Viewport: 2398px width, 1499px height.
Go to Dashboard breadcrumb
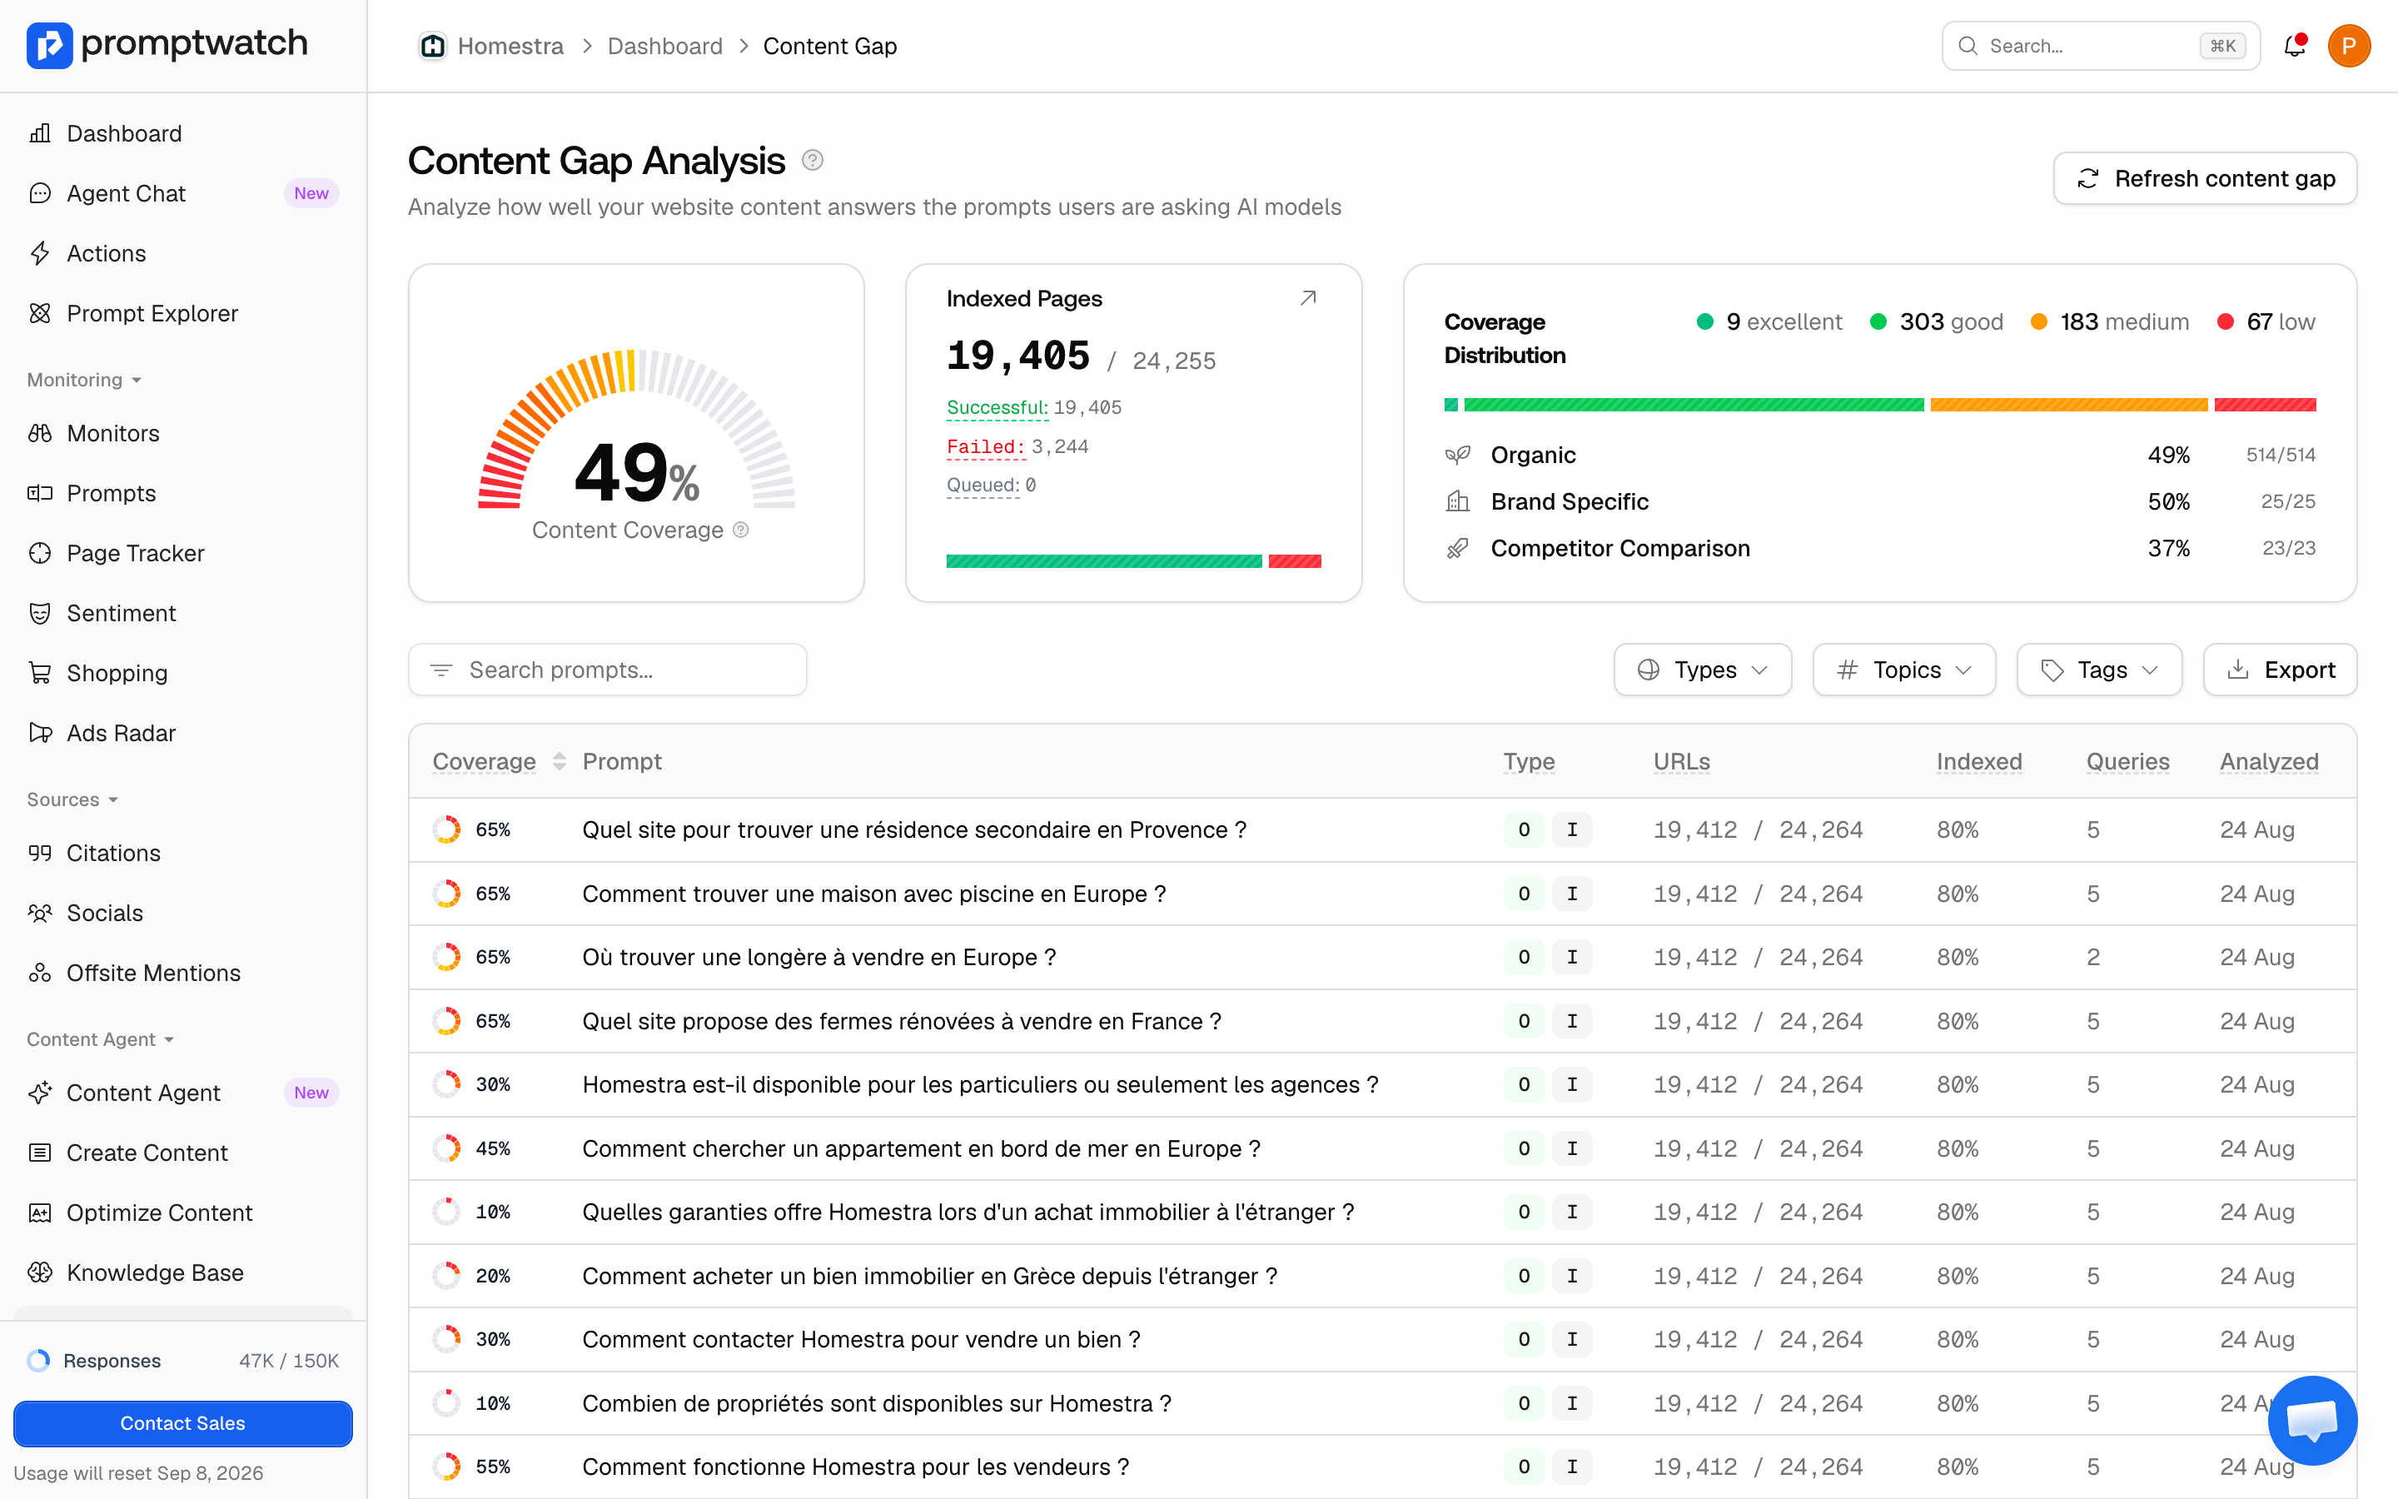click(x=665, y=47)
